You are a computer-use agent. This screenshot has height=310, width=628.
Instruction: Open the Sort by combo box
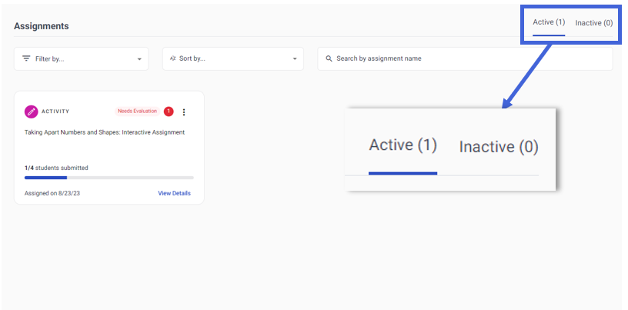(233, 59)
